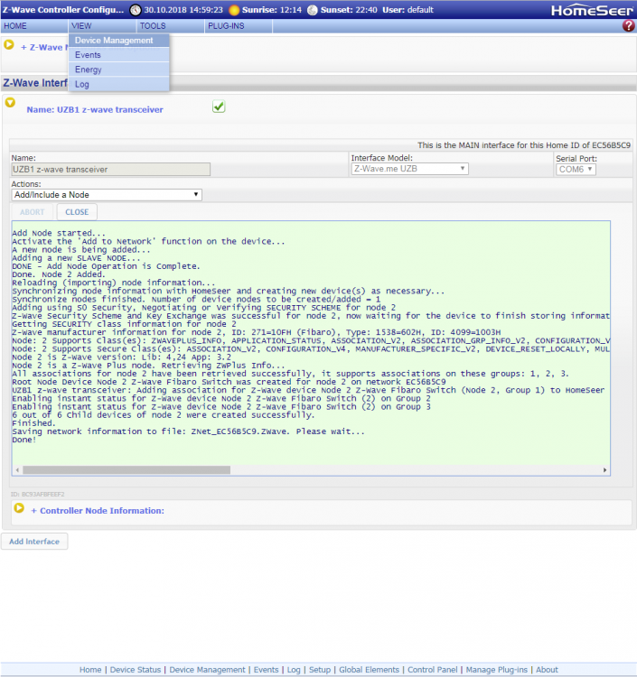Select Energy from the View menu
637x677 pixels.
pos(89,70)
